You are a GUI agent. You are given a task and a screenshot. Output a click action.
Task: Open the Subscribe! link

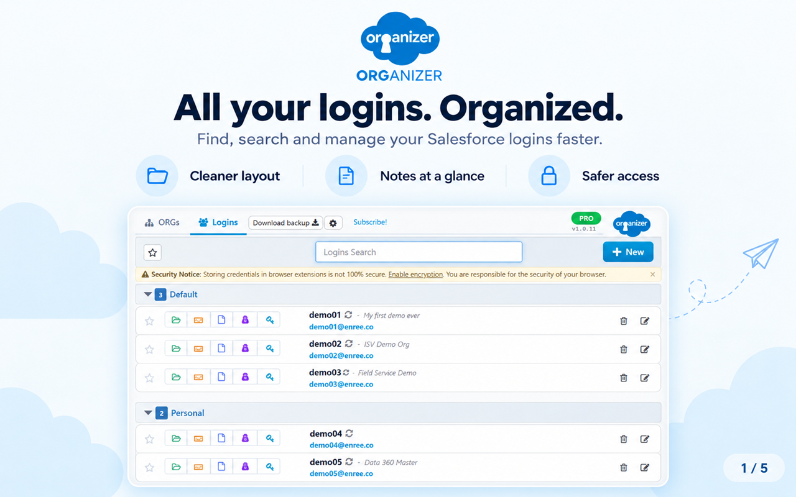click(x=370, y=222)
